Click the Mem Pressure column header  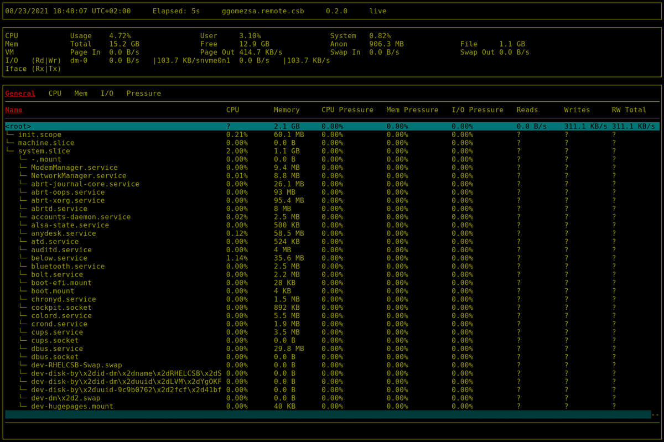coord(412,110)
